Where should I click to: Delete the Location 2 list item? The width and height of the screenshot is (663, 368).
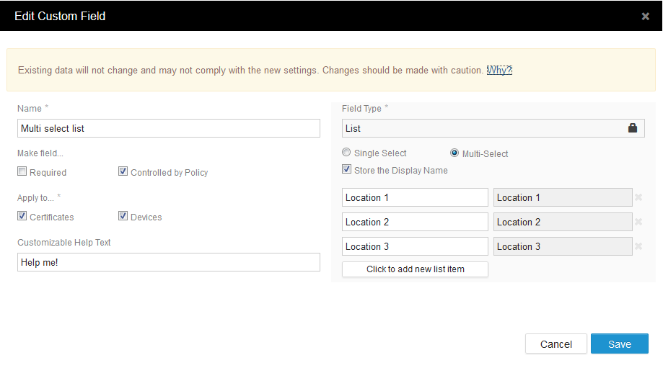coord(638,222)
